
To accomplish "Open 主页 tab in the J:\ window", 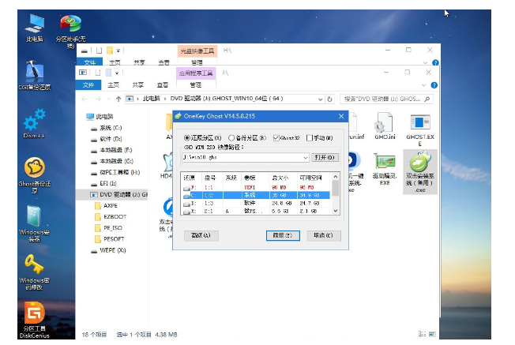I will (x=113, y=85).
